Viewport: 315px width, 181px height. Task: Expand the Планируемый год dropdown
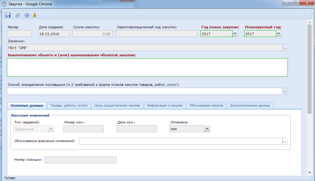point(279,34)
